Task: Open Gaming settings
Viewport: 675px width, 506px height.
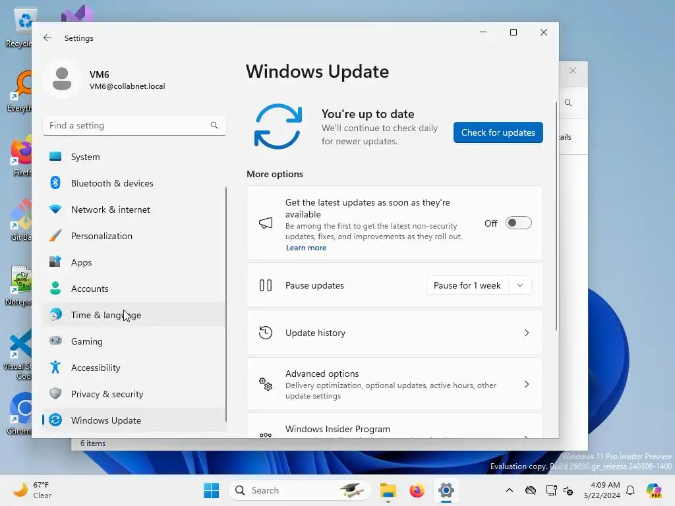Action: (x=134, y=341)
